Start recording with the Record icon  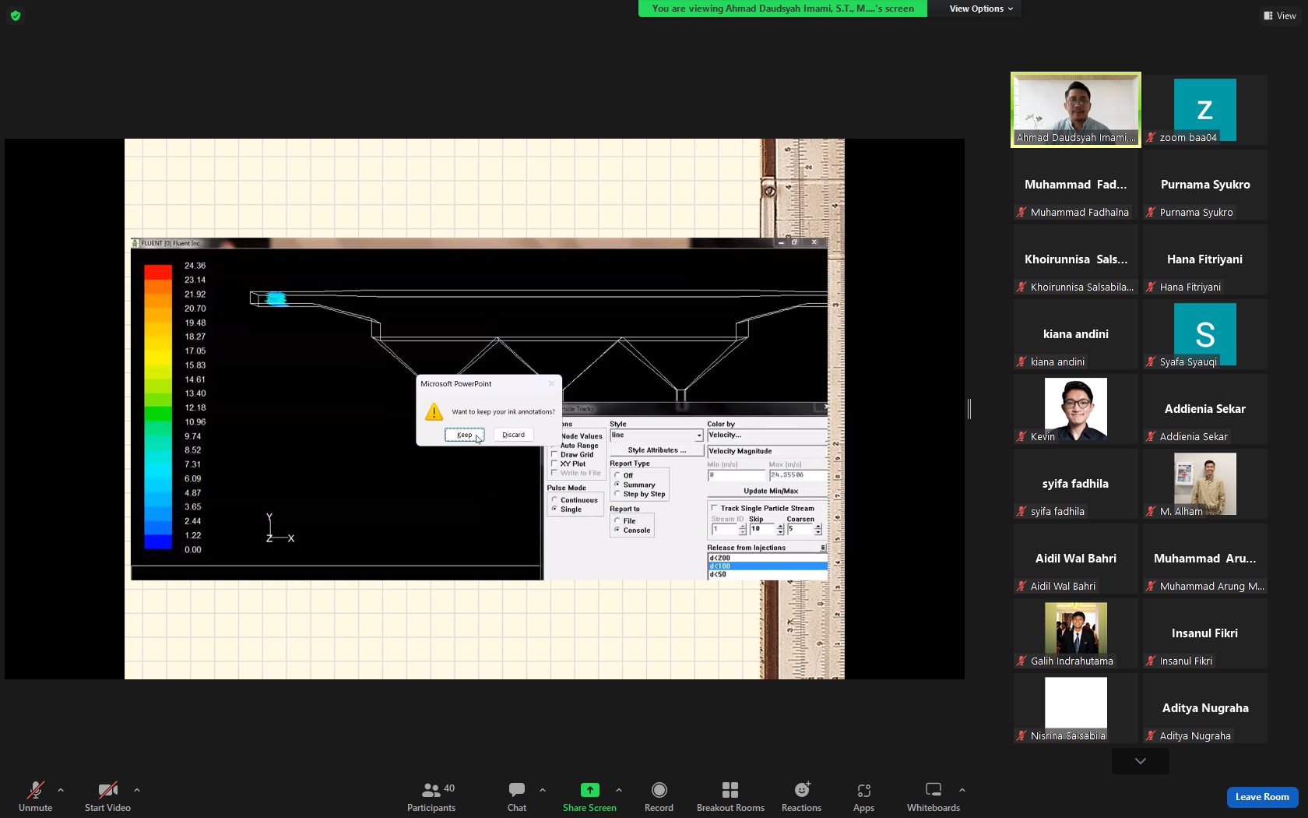659,790
